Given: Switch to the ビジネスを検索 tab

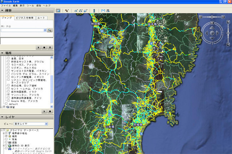Looking at the screenshot, I should (25, 18).
